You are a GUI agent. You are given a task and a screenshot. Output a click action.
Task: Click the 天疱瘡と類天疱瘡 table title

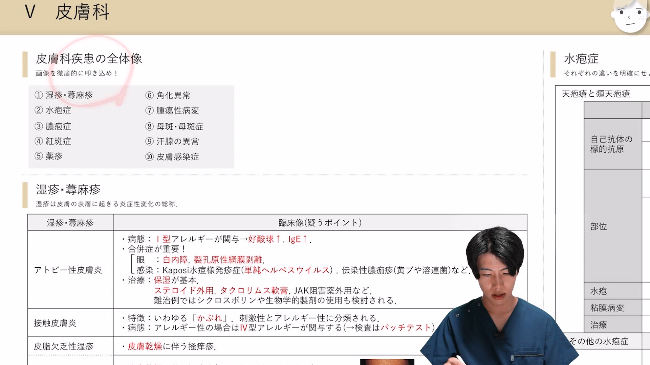pyautogui.click(x=596, y=94)
